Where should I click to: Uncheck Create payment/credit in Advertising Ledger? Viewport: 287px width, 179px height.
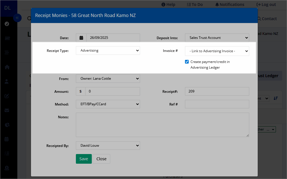(187, 62)
